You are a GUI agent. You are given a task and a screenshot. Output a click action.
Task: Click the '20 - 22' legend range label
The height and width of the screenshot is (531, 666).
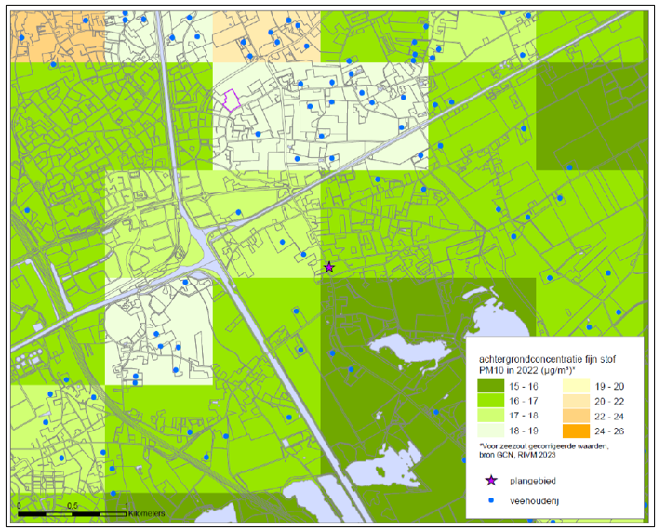pyautogui.click(x=609, y=402)
